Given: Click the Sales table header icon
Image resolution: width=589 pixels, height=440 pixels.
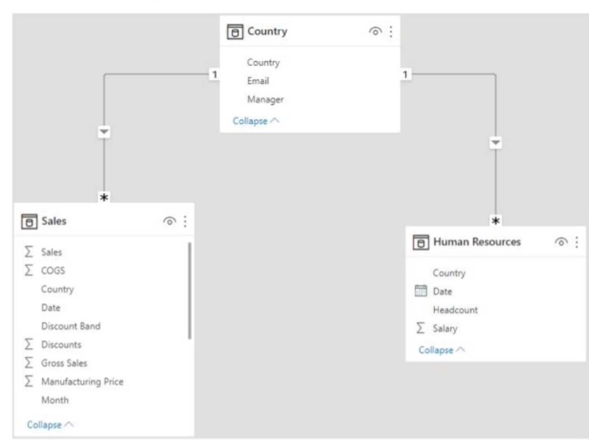Looking at the screenshot, I should [x=28, y=221].
